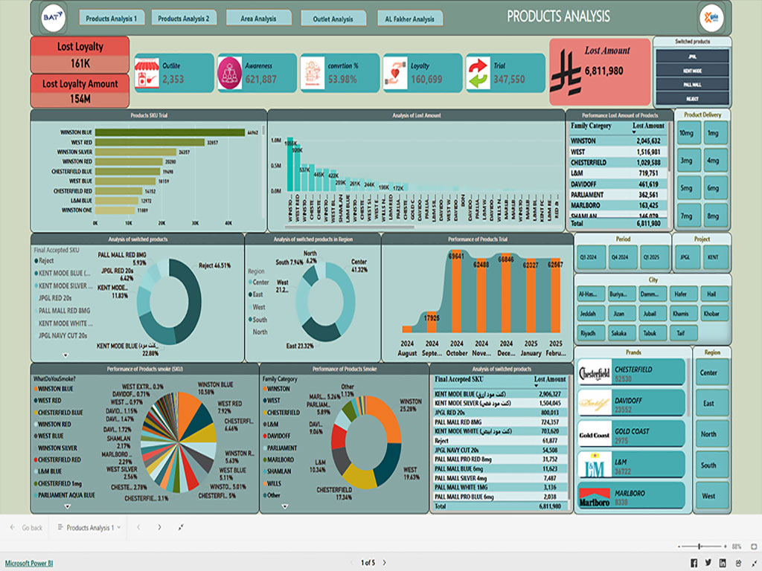Image resolution: width=762 pixels, height=571 pixels.
Task: Select REJECT in Switched products
Action: pyautogui.click(x=692, y=99)
